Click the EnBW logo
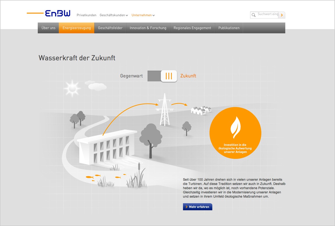This screenshot has height=226, width=335. 57,13
